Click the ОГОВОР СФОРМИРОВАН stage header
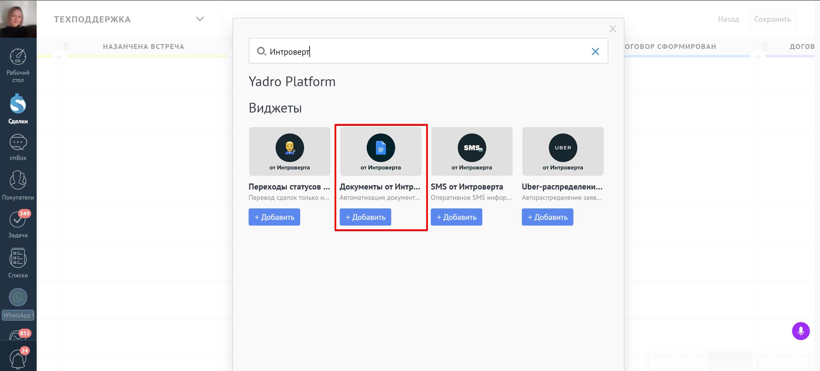The width and height of the screenshot is (820, 371). (x=670, y=47)
